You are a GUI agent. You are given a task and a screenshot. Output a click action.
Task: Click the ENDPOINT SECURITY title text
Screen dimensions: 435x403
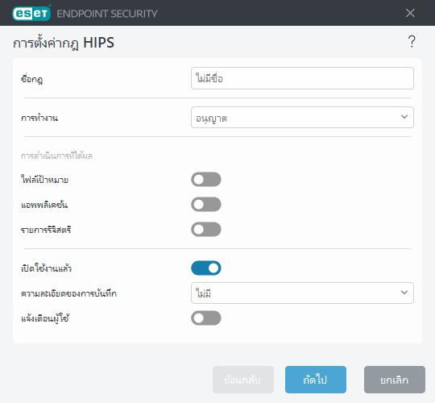[107, 14]
